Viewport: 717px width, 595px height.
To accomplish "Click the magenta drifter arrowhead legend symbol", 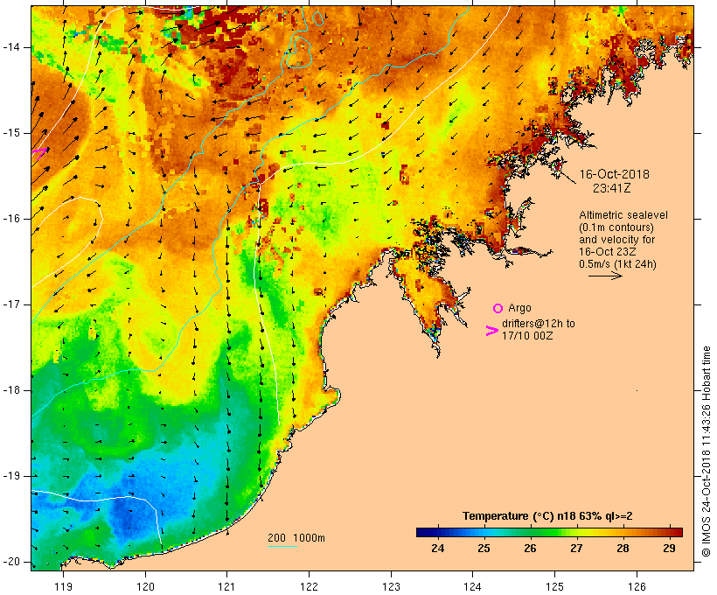I will (491, 331).
